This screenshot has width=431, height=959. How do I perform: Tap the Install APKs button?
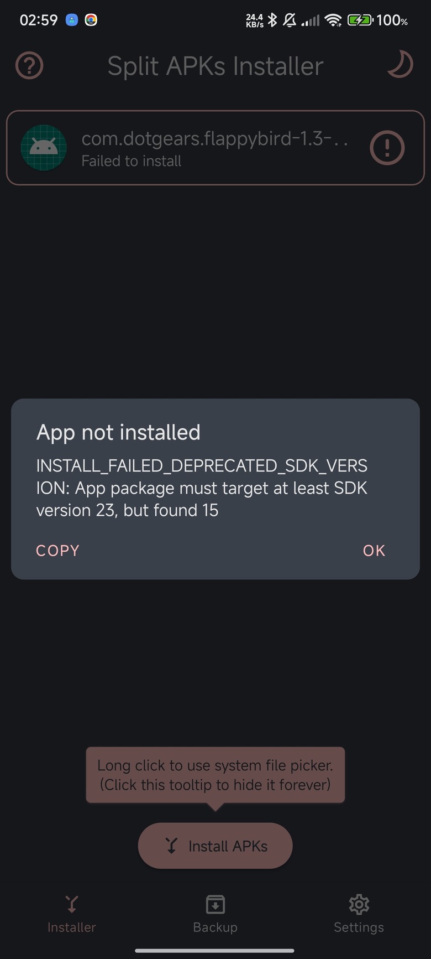(215, 846)
